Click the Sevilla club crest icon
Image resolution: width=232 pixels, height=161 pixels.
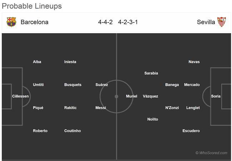click(222, 22)
